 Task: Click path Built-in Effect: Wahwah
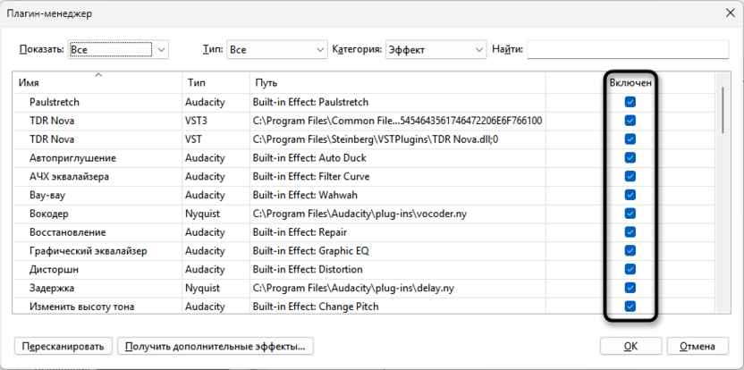tap(305, 195)
